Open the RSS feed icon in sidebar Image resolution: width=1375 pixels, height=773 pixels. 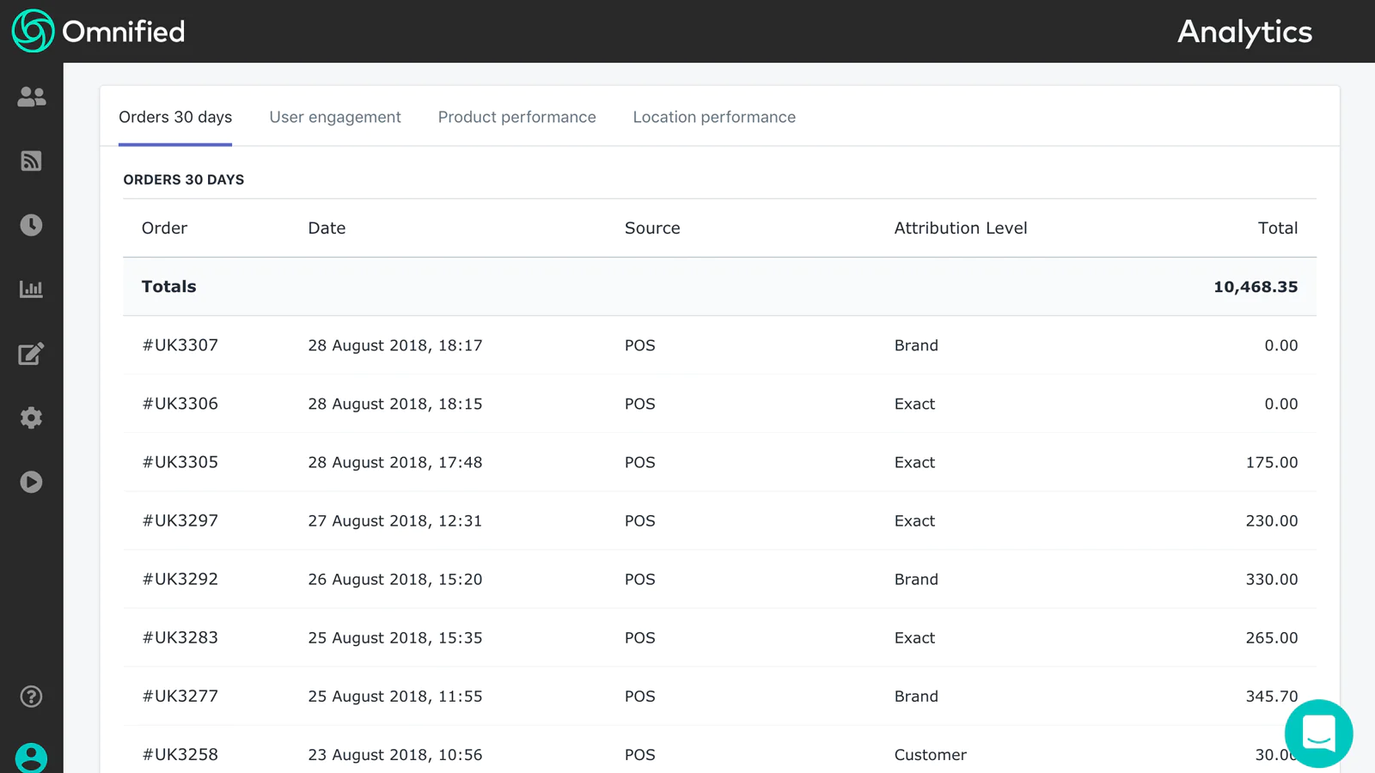pos(31,161)
